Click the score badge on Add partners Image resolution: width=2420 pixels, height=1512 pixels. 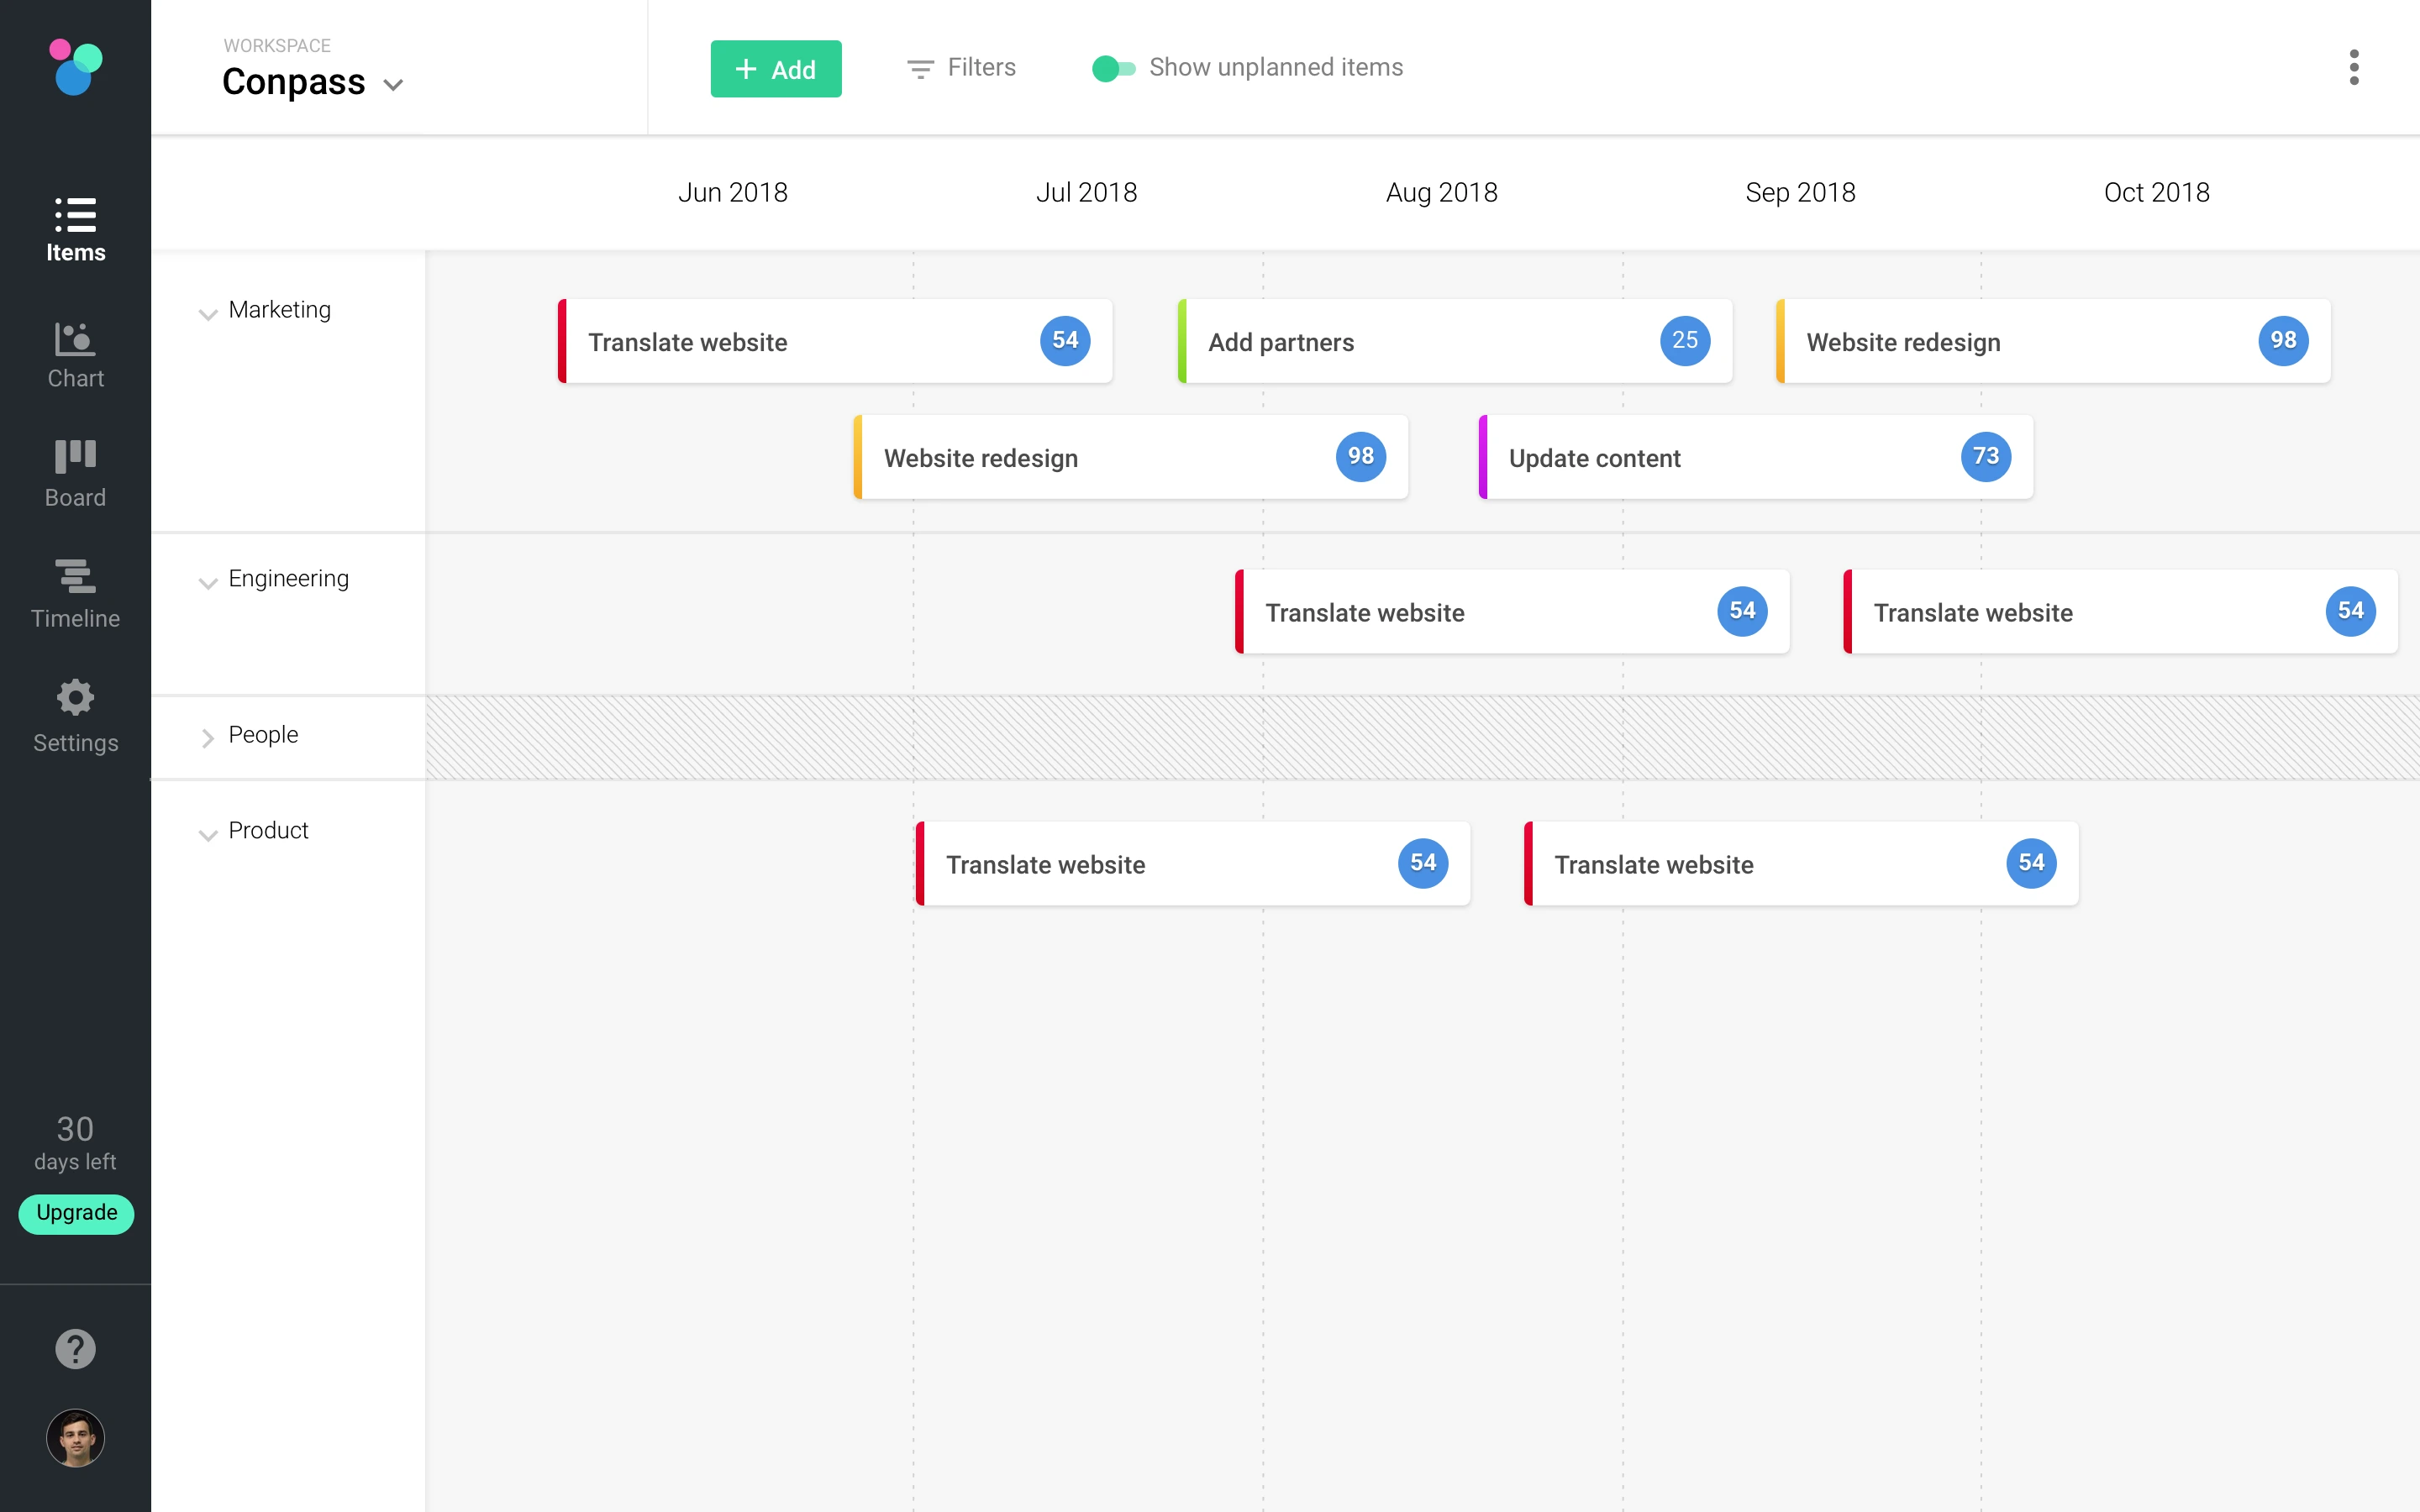tap(1685, 340)
